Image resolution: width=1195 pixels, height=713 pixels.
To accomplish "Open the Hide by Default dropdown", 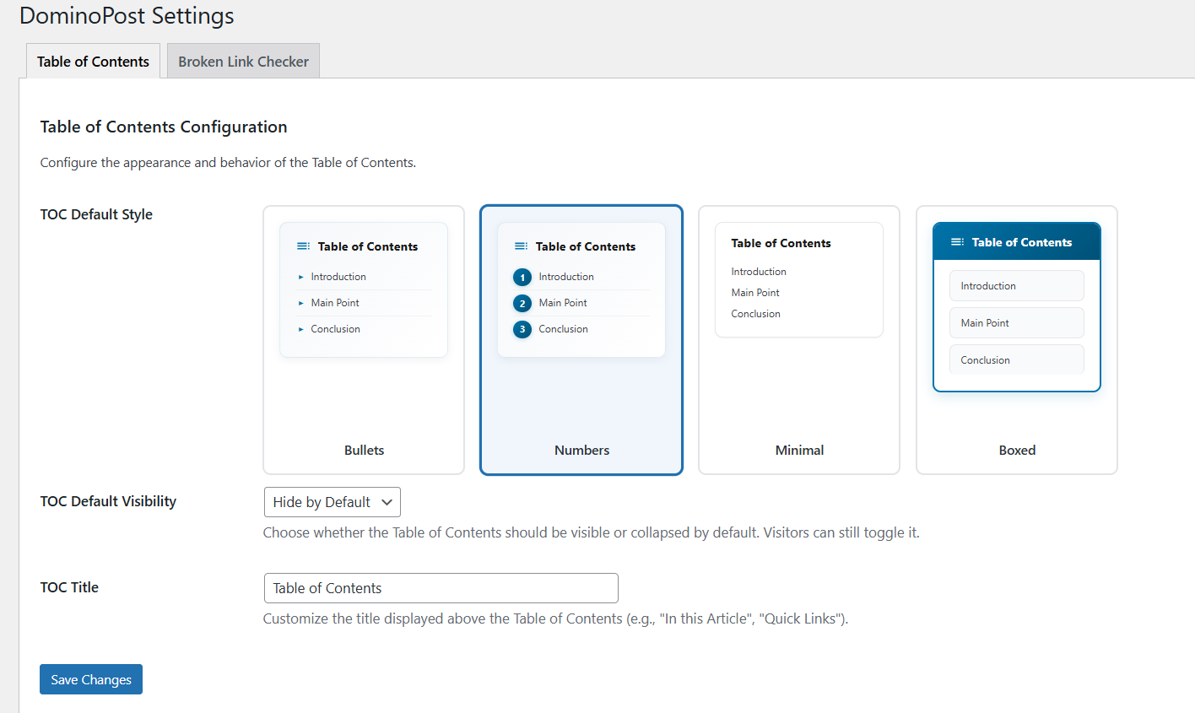I will point(332,502).
